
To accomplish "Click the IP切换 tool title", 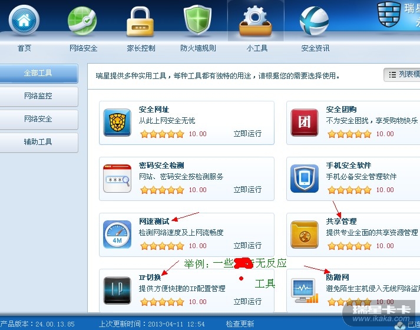I will [150, 278].
